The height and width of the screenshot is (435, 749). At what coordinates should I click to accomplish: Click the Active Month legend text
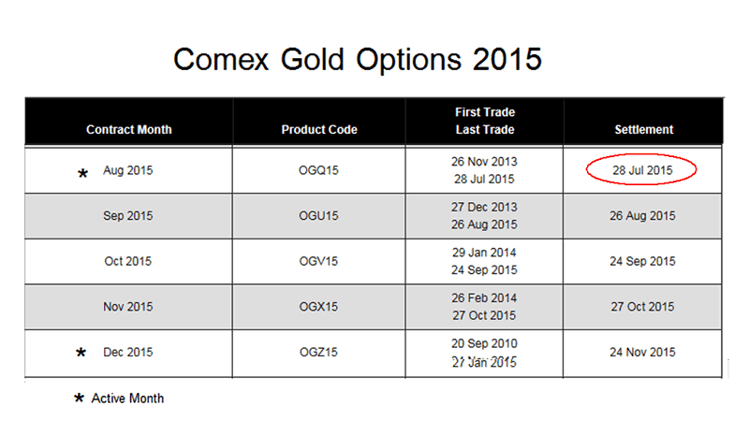pos(127,399)
